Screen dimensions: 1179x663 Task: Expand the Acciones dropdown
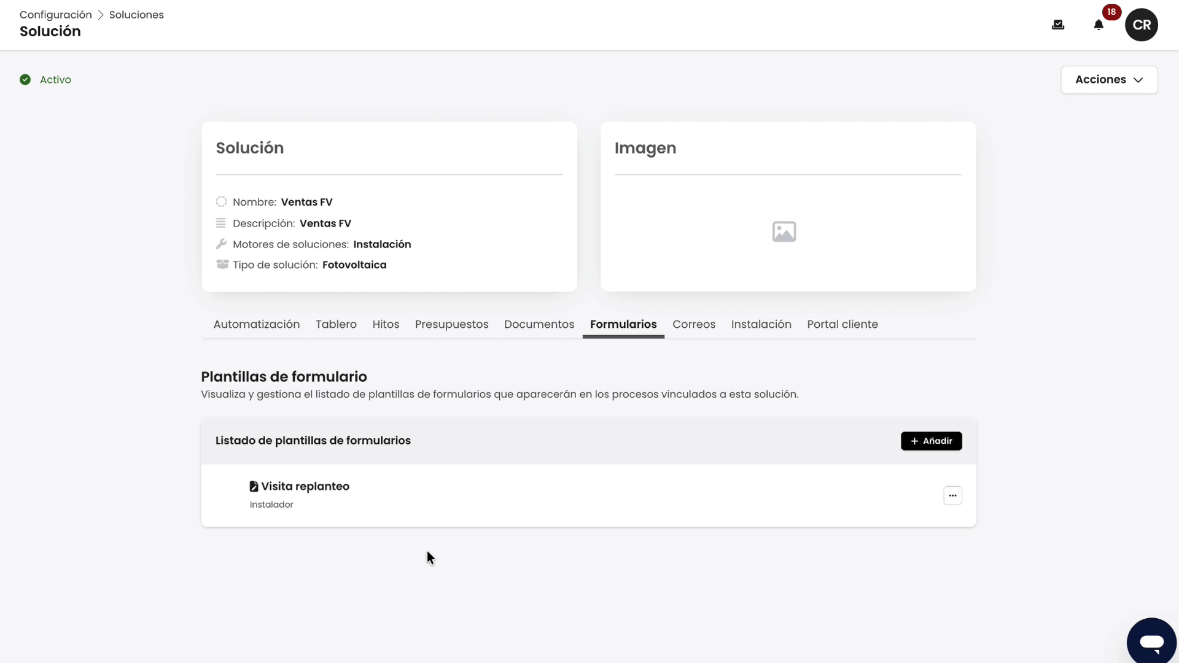pos(1109,80)
